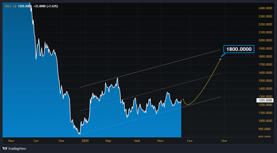Click the 1000.0000 price axis label
This screenshot has width=277, height=153.
point(265,121)
